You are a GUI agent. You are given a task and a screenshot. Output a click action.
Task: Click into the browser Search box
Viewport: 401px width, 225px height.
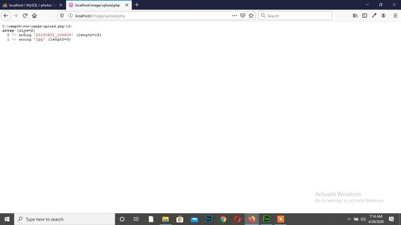[295, 16]
